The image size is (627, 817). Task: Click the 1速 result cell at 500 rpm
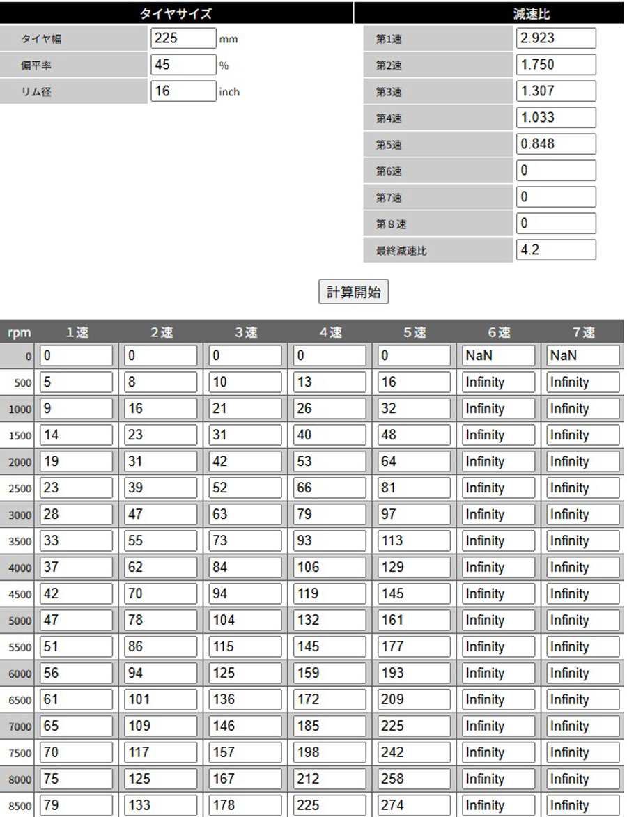[x=76, y=382]
